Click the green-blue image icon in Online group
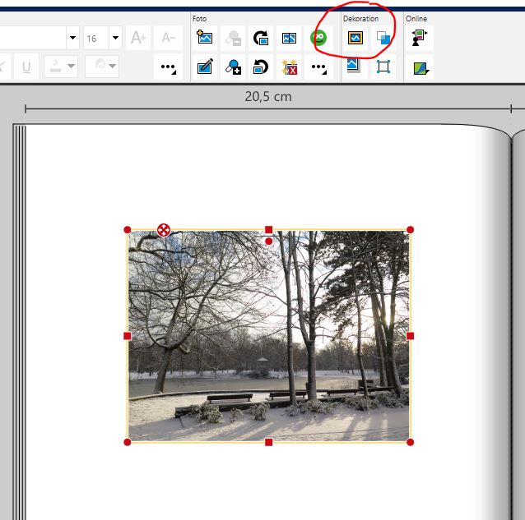This screenshot has width=525, height=520. (420, 68)
